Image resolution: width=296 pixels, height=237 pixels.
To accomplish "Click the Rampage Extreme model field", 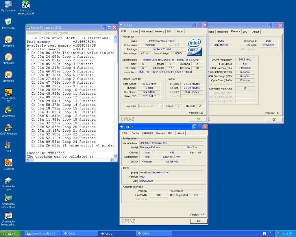I will [x=160, y=147].
